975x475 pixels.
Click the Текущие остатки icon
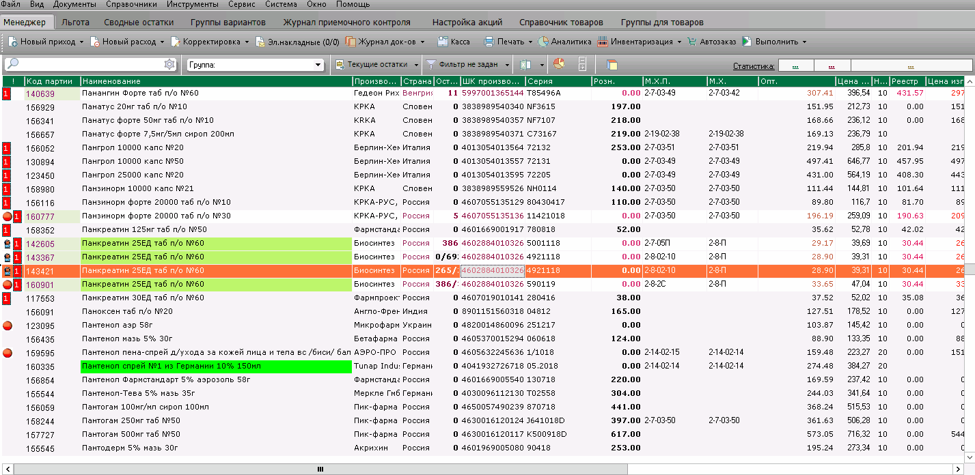(340, 64)
